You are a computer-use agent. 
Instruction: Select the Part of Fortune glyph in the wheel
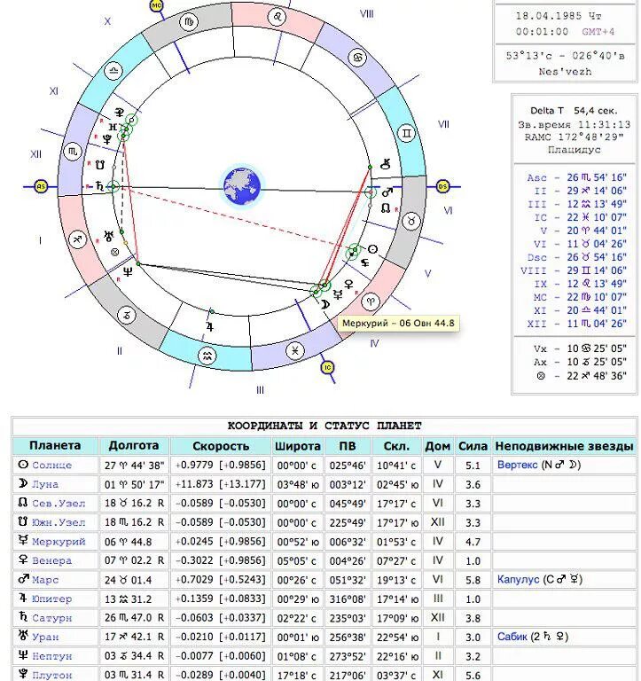coord(115,252)
